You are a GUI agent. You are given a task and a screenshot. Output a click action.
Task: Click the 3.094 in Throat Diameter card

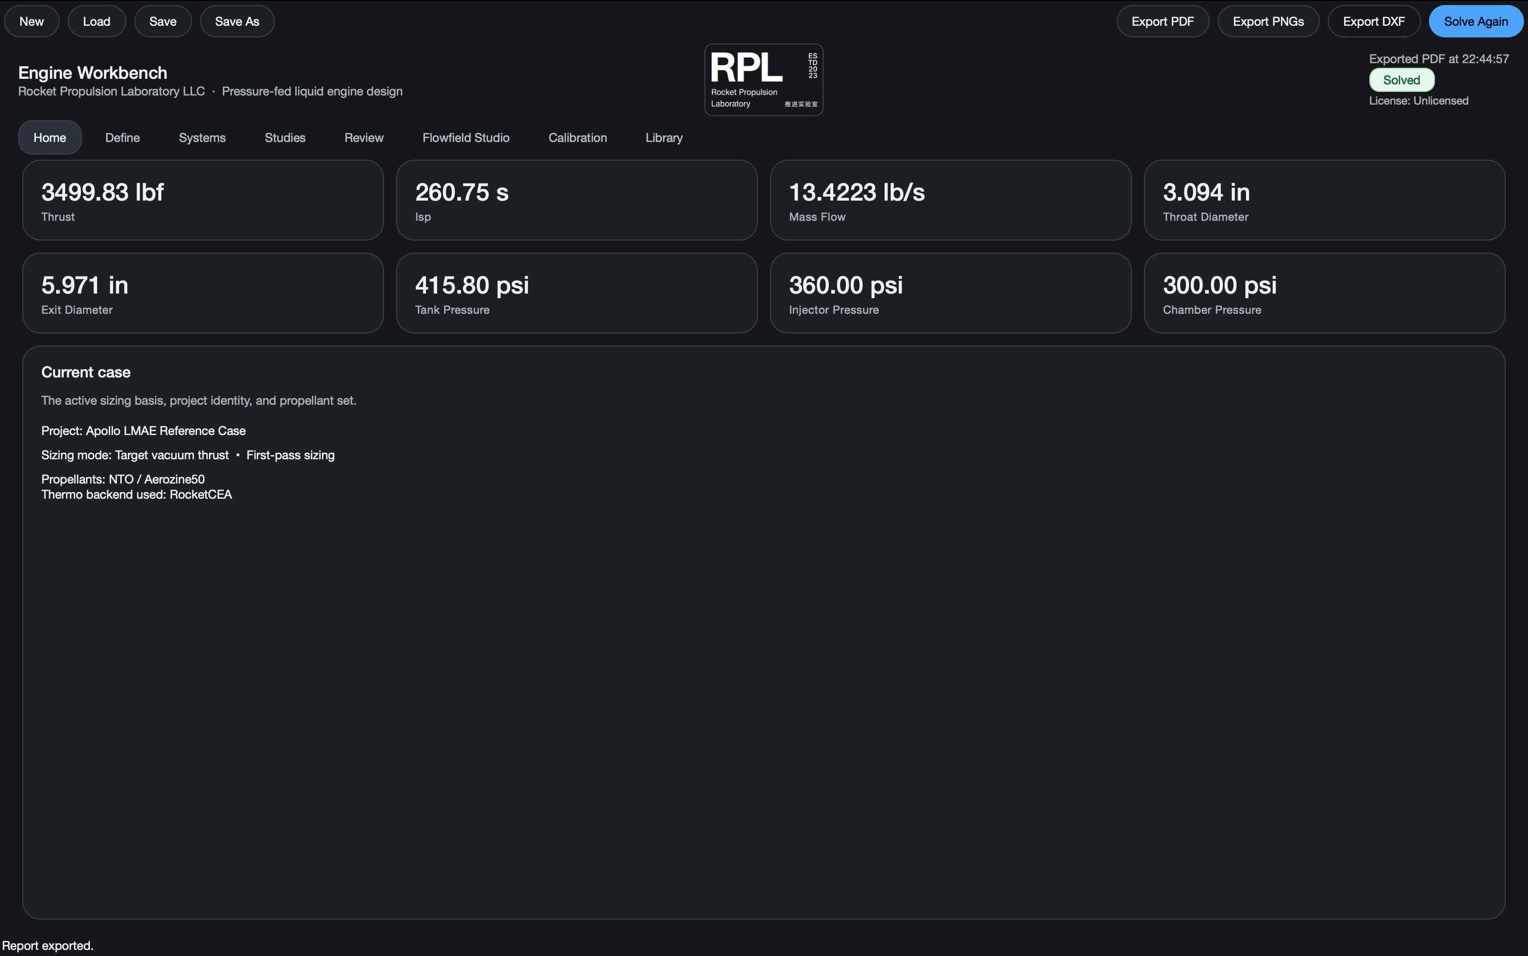(1324, 200)
